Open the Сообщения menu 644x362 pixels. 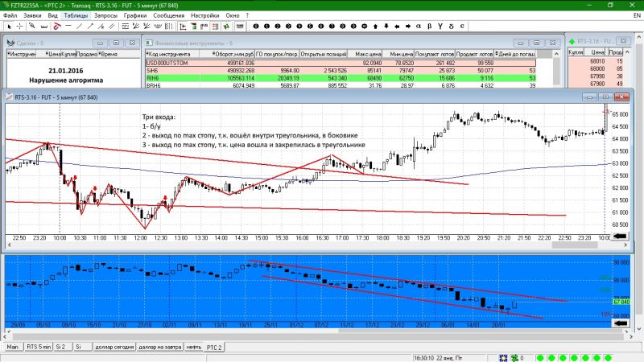pyautogui.click(x=169, y=15)
